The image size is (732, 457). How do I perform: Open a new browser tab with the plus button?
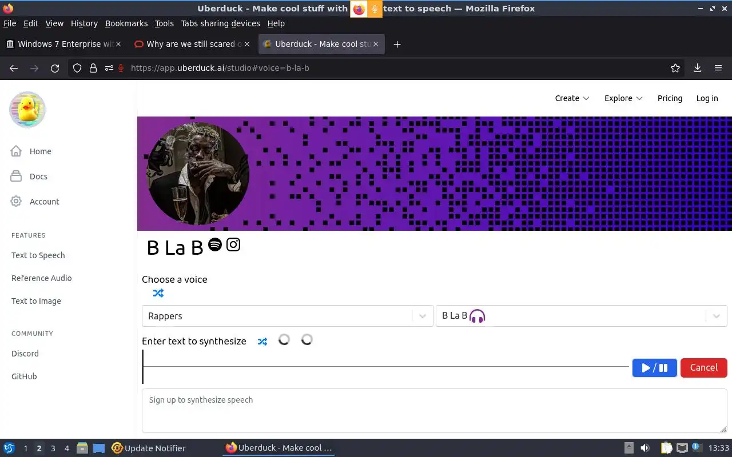point(397,44)
